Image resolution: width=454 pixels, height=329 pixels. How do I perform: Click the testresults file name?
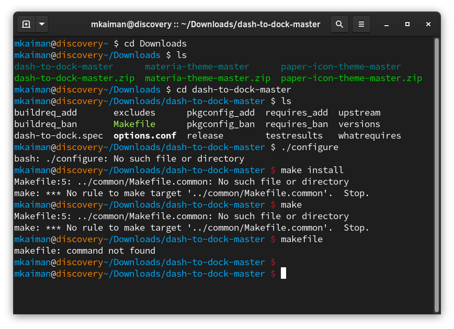click(294, 136)
